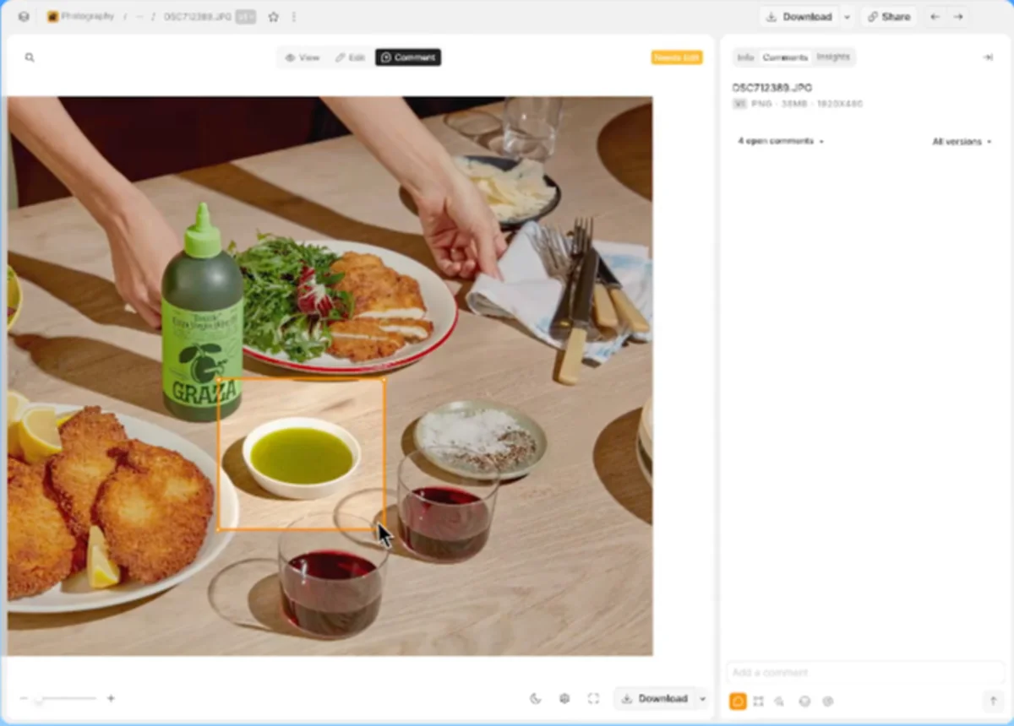Select the rectangle region annotation tool
1014x726 pixels.
758,702
